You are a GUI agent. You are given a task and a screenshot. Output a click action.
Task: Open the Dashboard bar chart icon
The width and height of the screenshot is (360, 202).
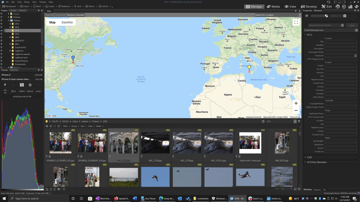pos(350,7)
